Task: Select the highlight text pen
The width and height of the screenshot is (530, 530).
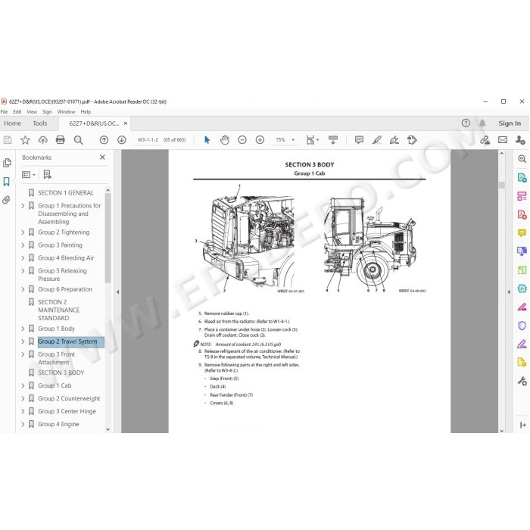Action: click(x=377, y=140)
